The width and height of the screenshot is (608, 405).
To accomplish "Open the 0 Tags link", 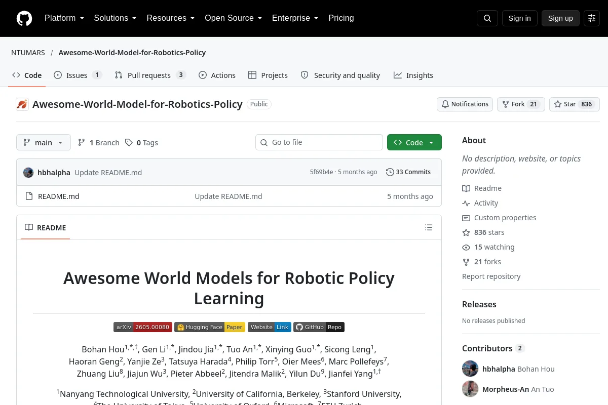I will pyautogui.click(x=142, y=143).
